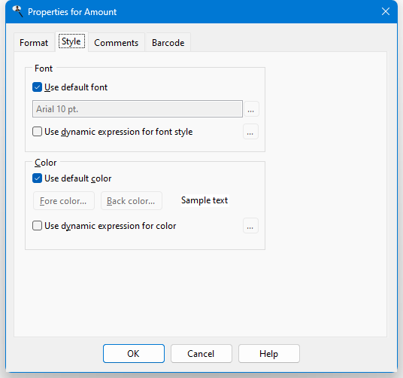Uncheck Use default font checkbox
The height and width of the screenshot is (378, 403).
(x=38, y=87)
